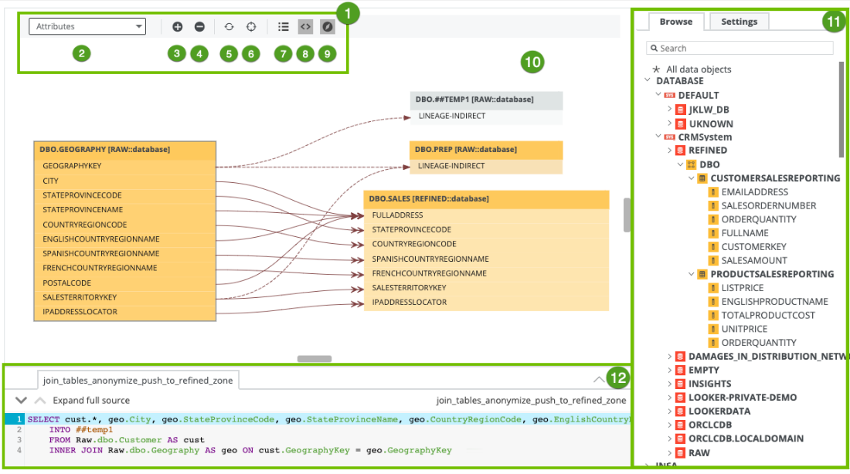850x474 pixels.
Task: Switch the diagram to list view
Action: (283, 25)
